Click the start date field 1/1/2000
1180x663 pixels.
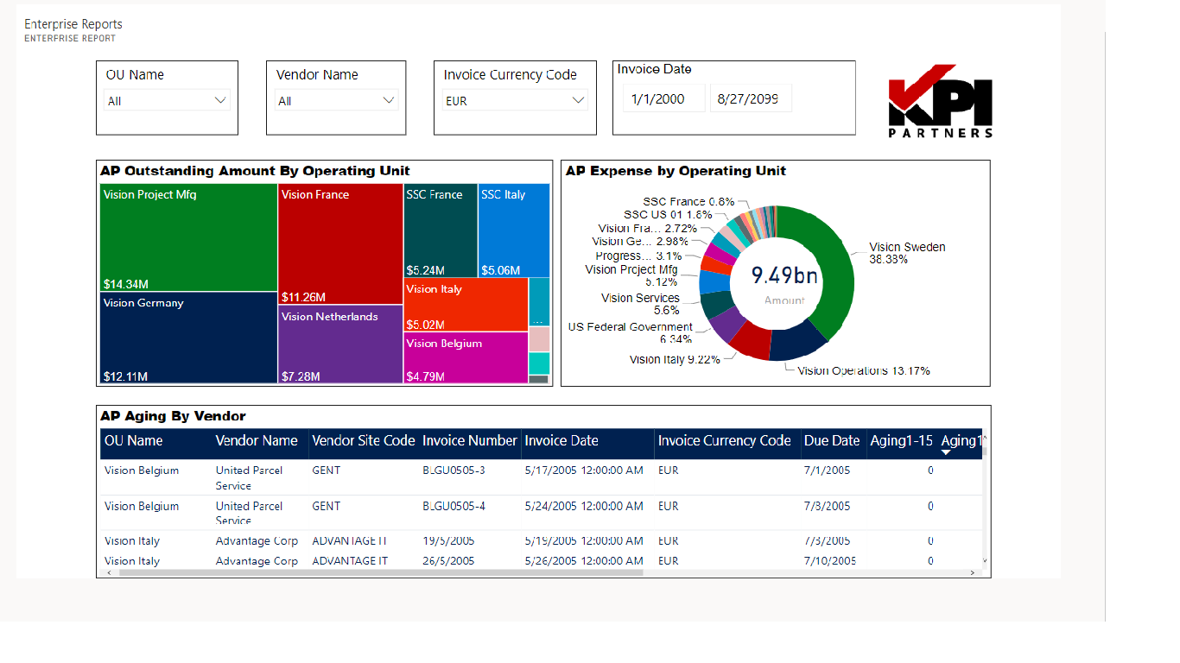(x=664, y=98)
